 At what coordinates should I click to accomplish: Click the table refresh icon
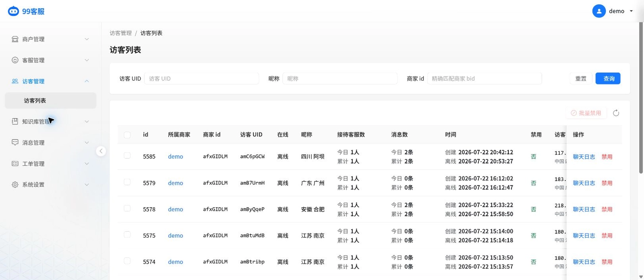click(616, 113)
